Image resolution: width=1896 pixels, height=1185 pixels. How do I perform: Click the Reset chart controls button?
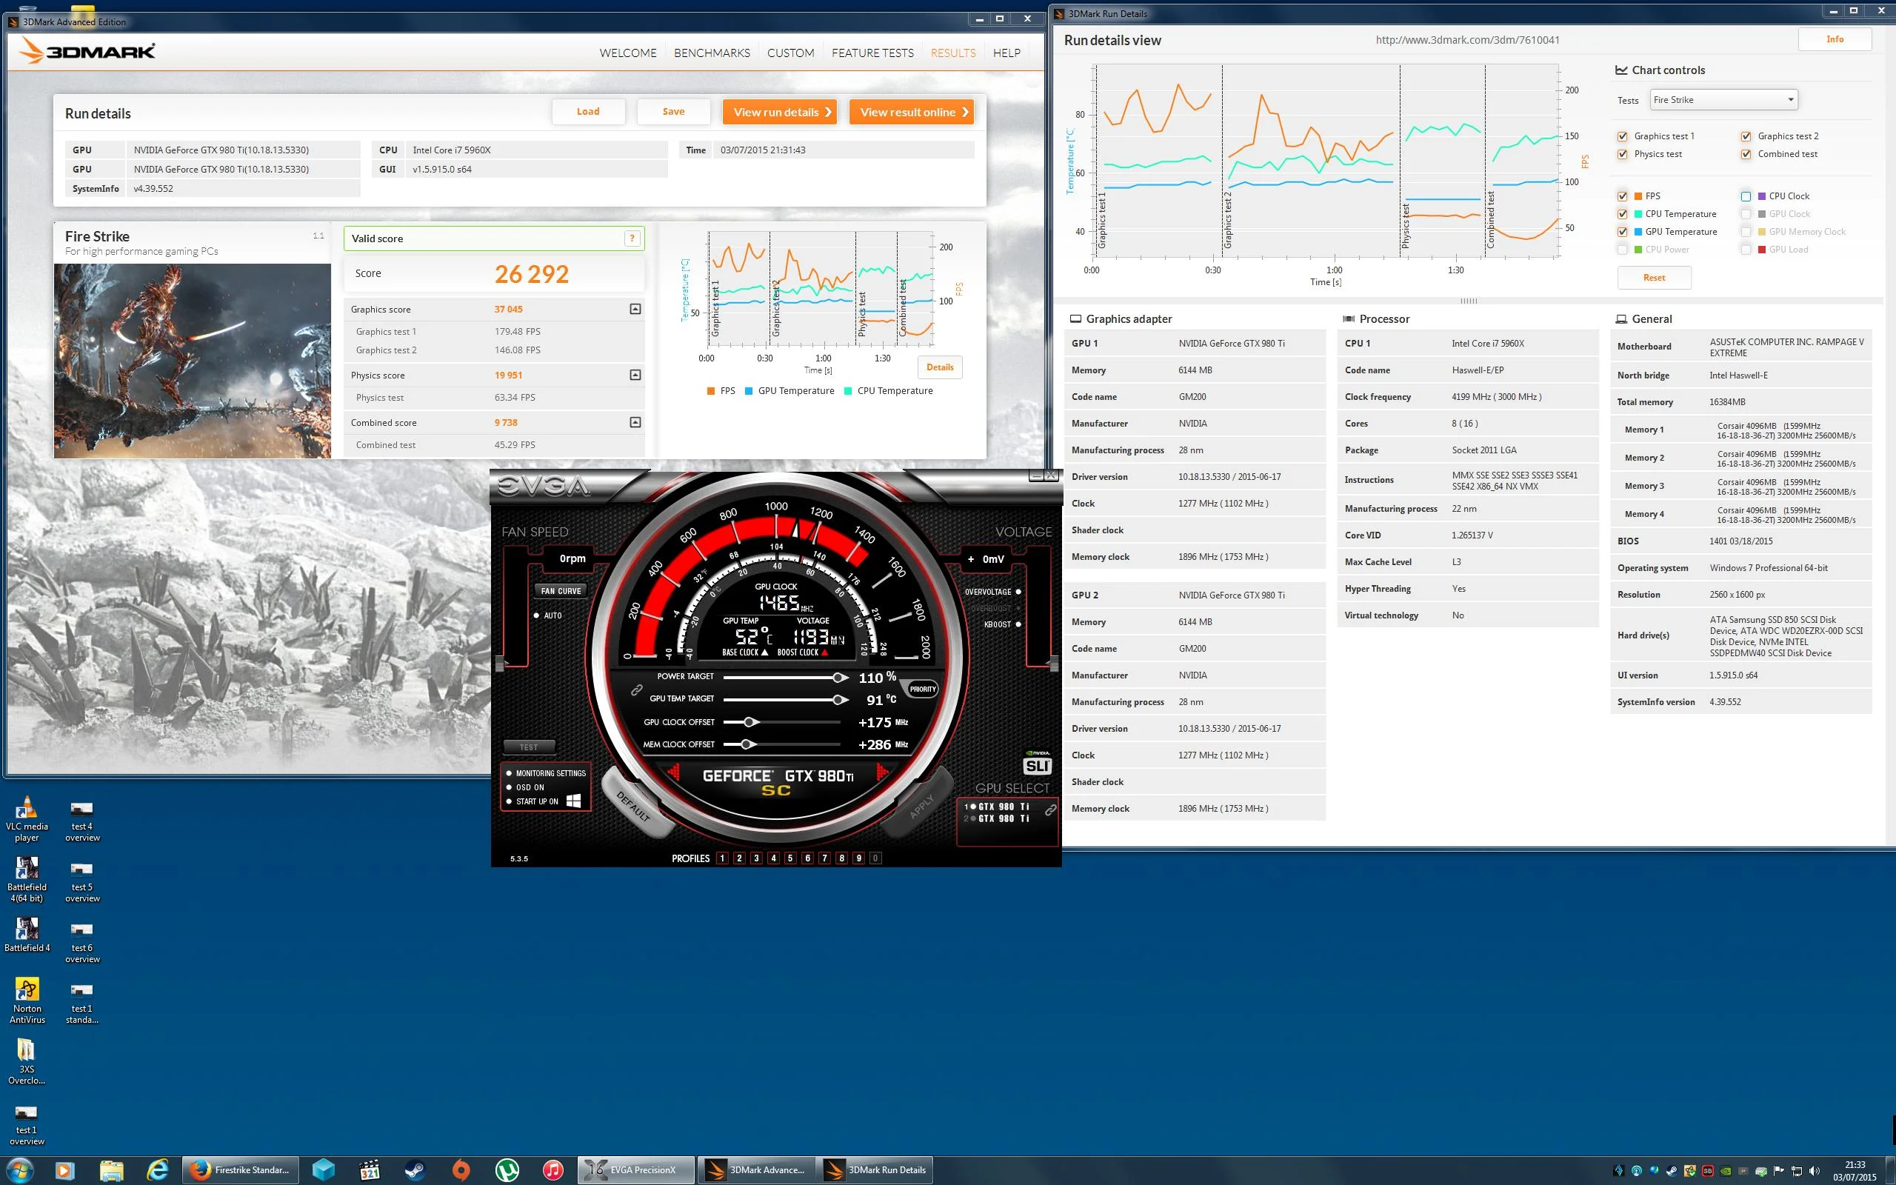point(1654,278)
